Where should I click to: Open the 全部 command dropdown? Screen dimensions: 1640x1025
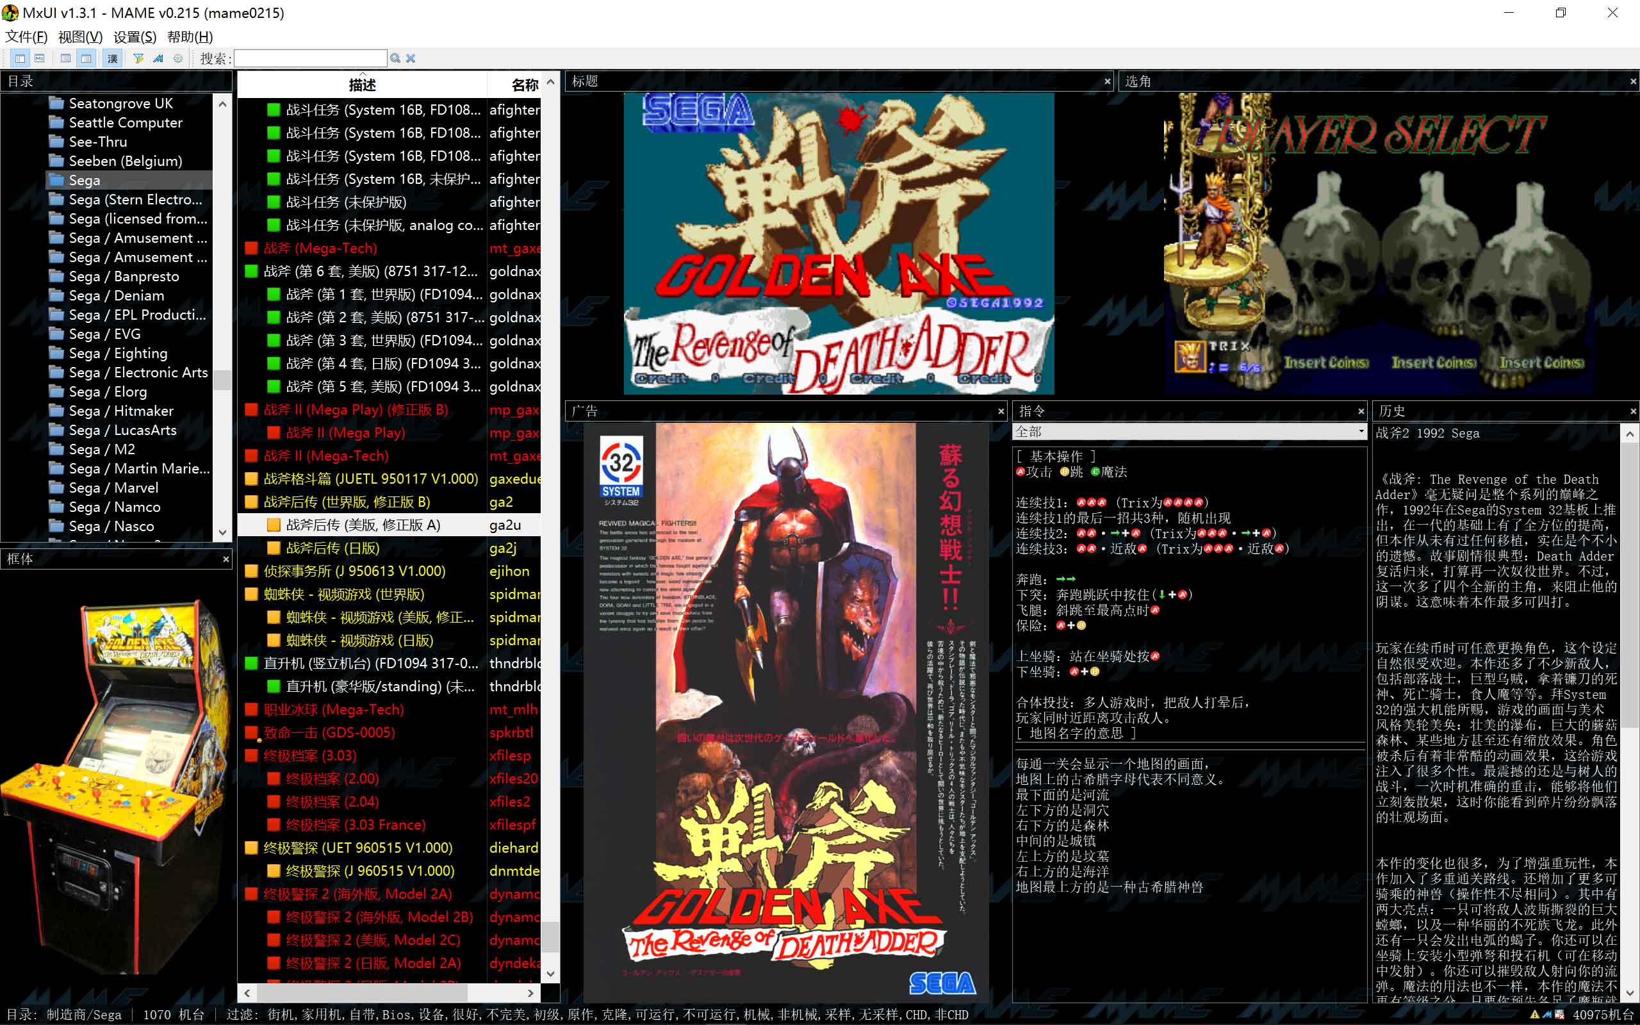point(1360,431)
